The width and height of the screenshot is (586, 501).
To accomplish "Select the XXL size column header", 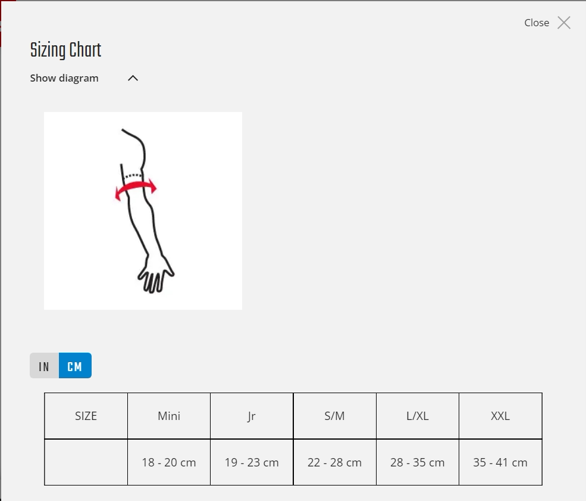I will [500, 416].
